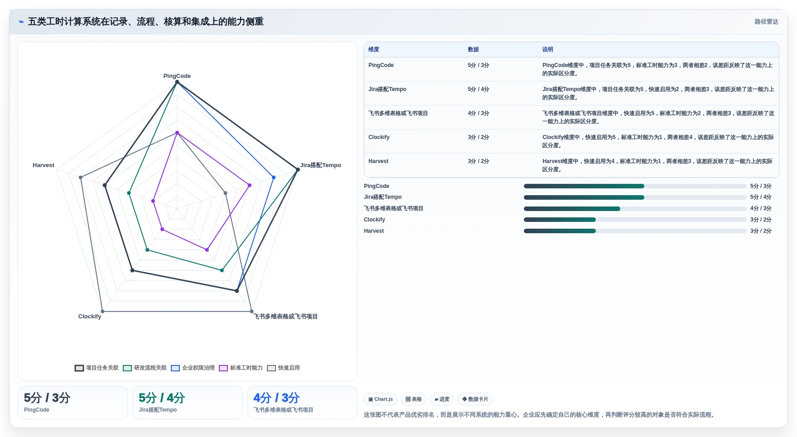The image size is (797, 437).
Task: Toggle the 快速启用 legend series
Action: click(x=283, y=368)
